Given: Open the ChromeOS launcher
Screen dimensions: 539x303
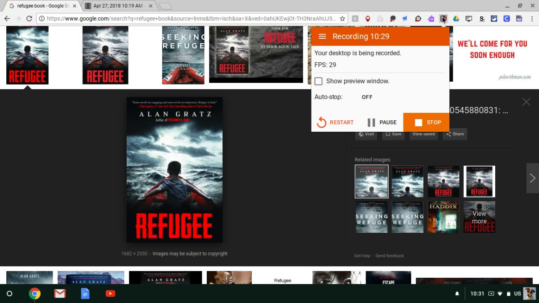Looking at the screenshot, I should tap(9, 294).
